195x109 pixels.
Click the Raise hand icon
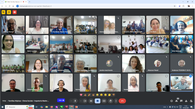click(110, 101)
